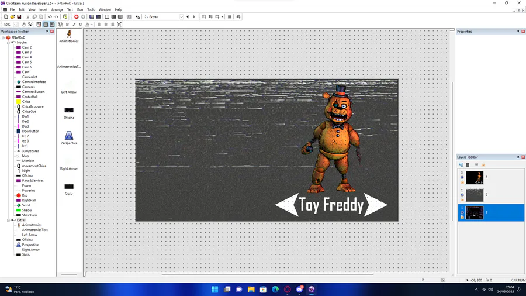The image size is (526, 296).
Task: Add a new layer in Layers Toolbar
Action: tap(461, 165)
